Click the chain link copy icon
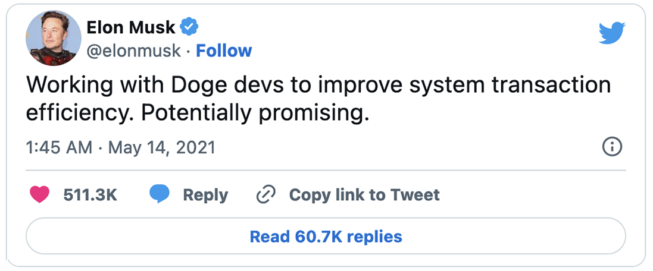The width and height of the screenshot is (653, 271). pos(264,195)
